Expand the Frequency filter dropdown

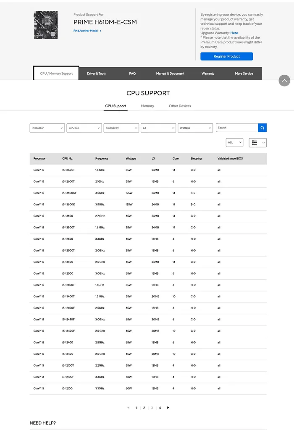coord(121,128)
